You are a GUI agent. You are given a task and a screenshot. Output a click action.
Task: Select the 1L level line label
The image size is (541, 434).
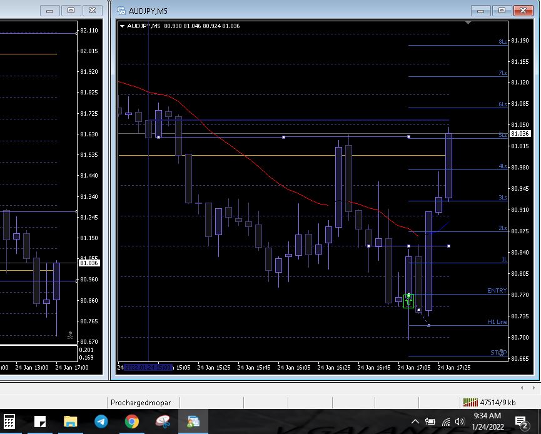click(x=504, y=260)
